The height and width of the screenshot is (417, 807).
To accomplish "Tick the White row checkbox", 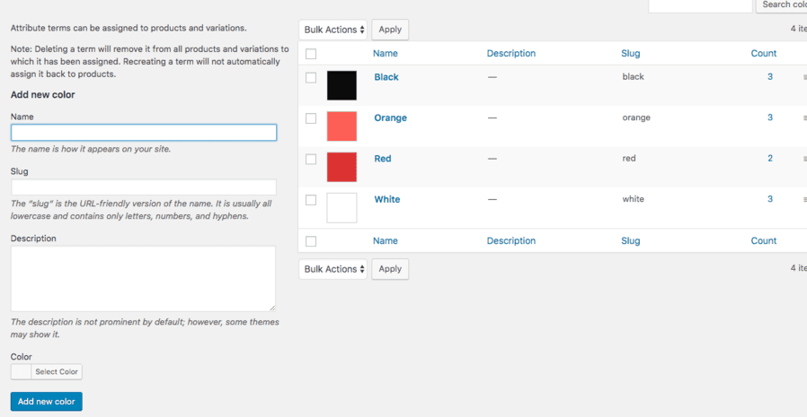I will coord(311,200).
